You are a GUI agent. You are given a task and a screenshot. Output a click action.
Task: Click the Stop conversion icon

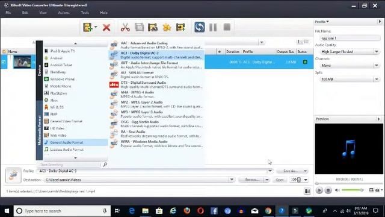point(227,27)
